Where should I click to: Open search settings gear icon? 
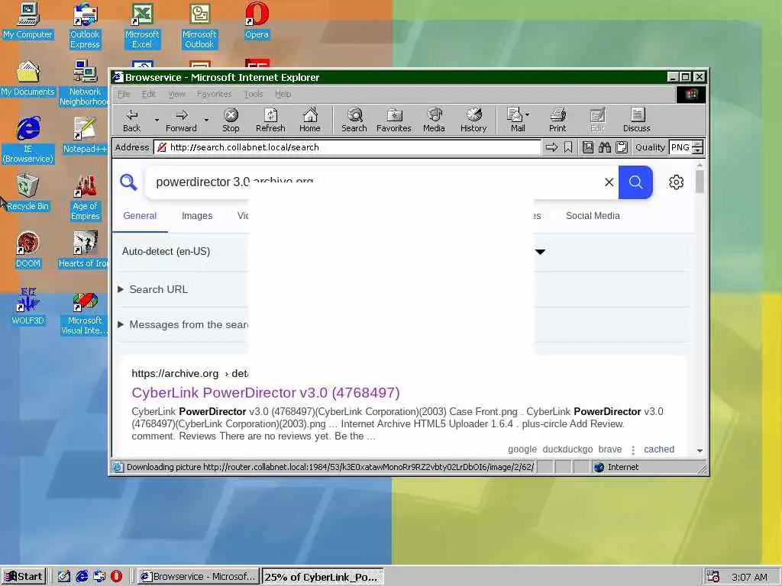(677, 182)
